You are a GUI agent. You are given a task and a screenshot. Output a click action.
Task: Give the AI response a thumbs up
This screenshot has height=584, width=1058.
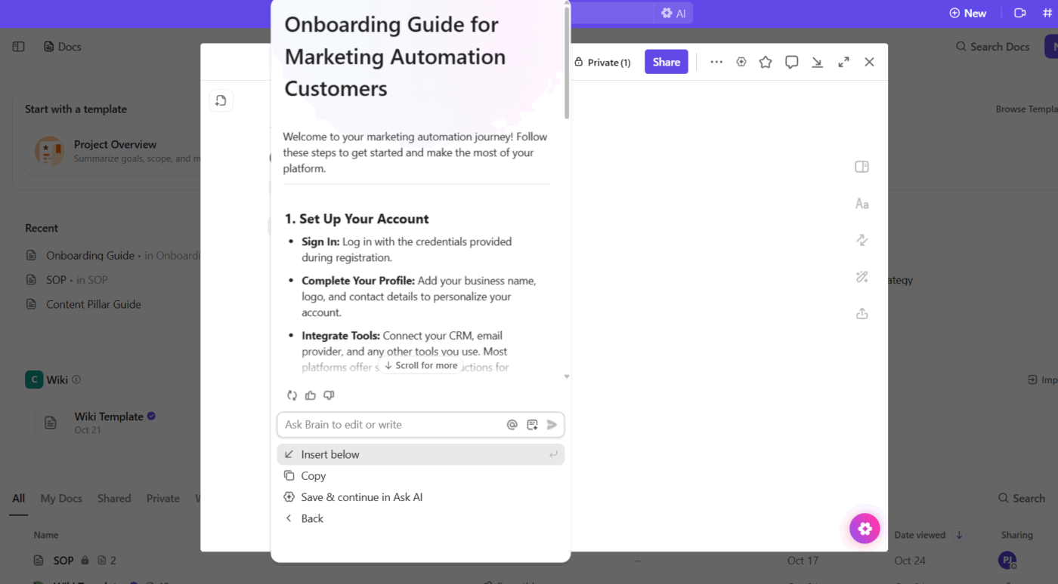point(310,395)
